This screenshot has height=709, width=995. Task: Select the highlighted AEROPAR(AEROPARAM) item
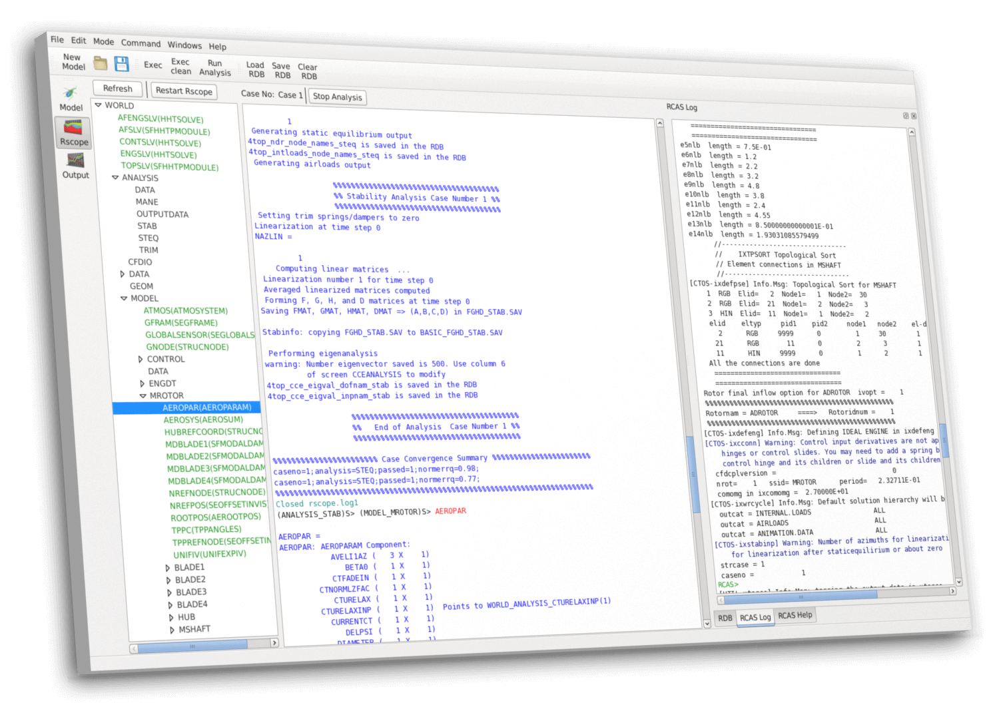(x=207, y=407)
